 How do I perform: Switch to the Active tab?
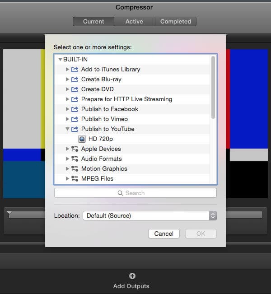[x=135, y=22]
